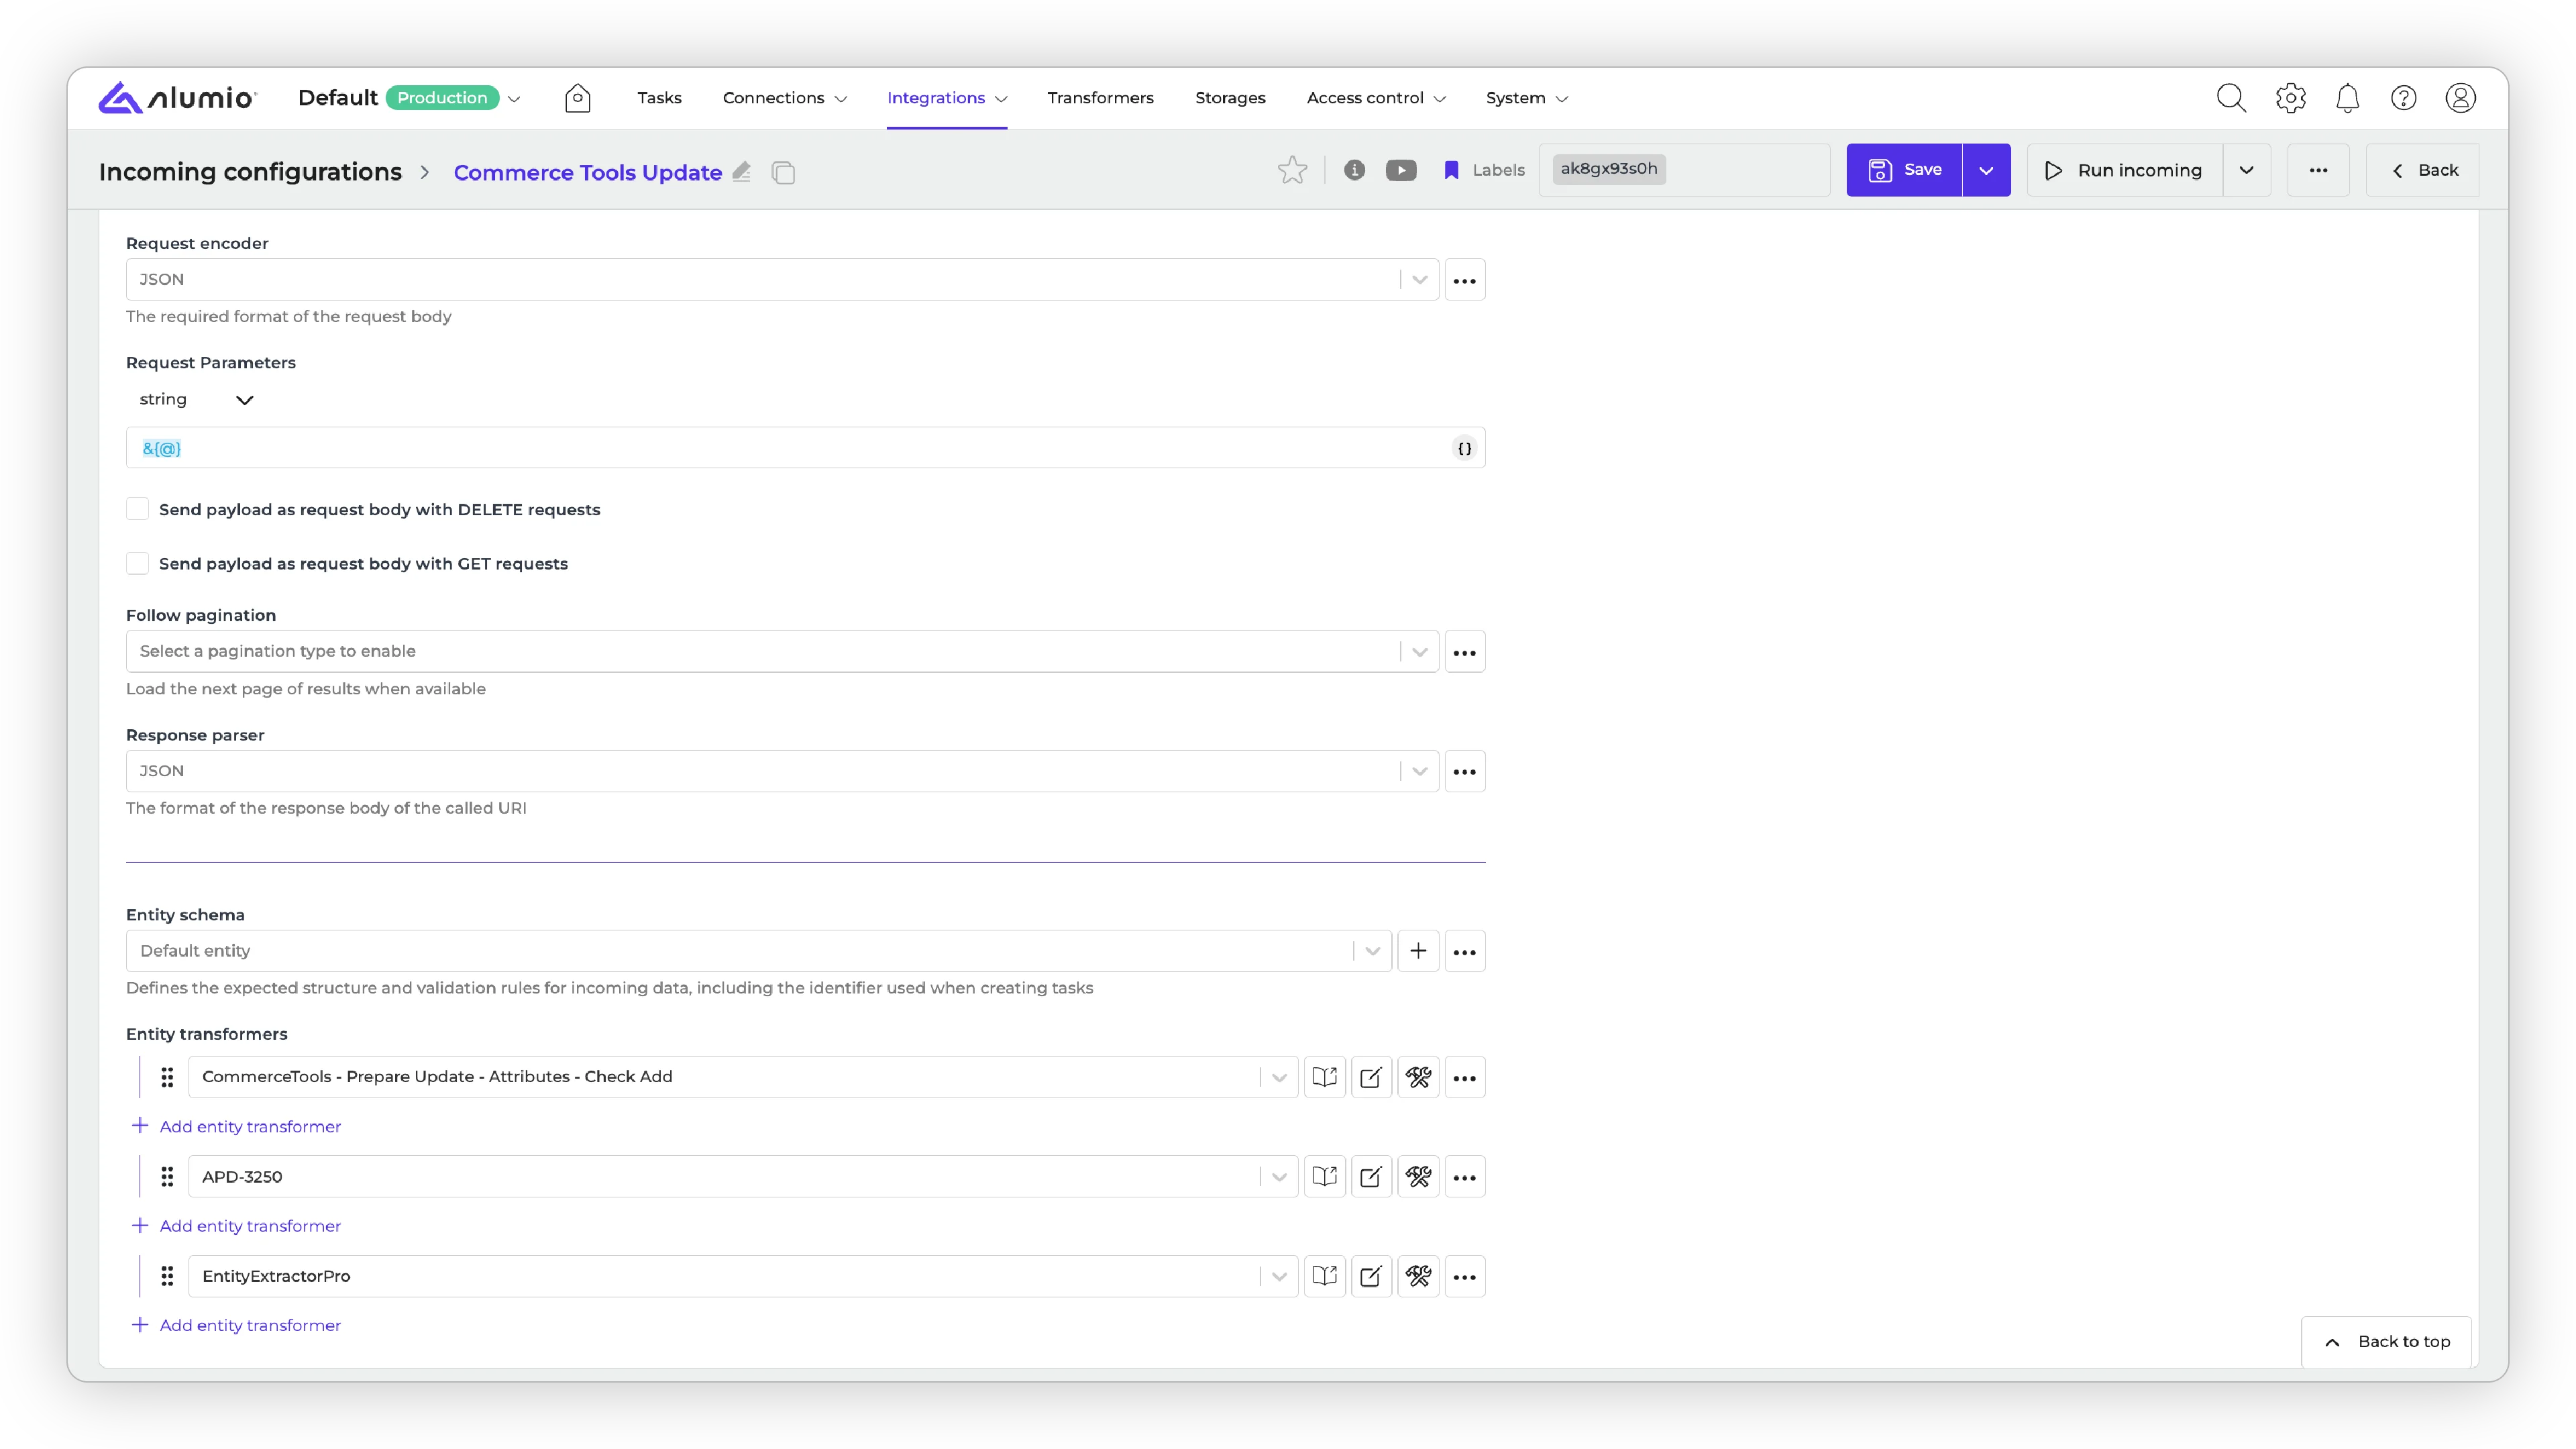
Task: Open the Entity schema Default entity dropdown
Action: (x=759, y=951)
